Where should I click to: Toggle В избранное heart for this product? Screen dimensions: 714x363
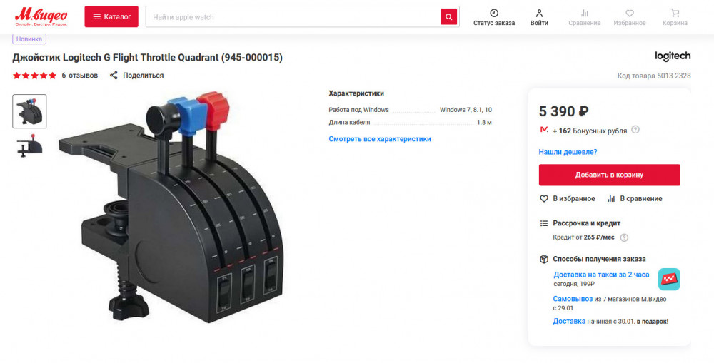tap(543, 198)
